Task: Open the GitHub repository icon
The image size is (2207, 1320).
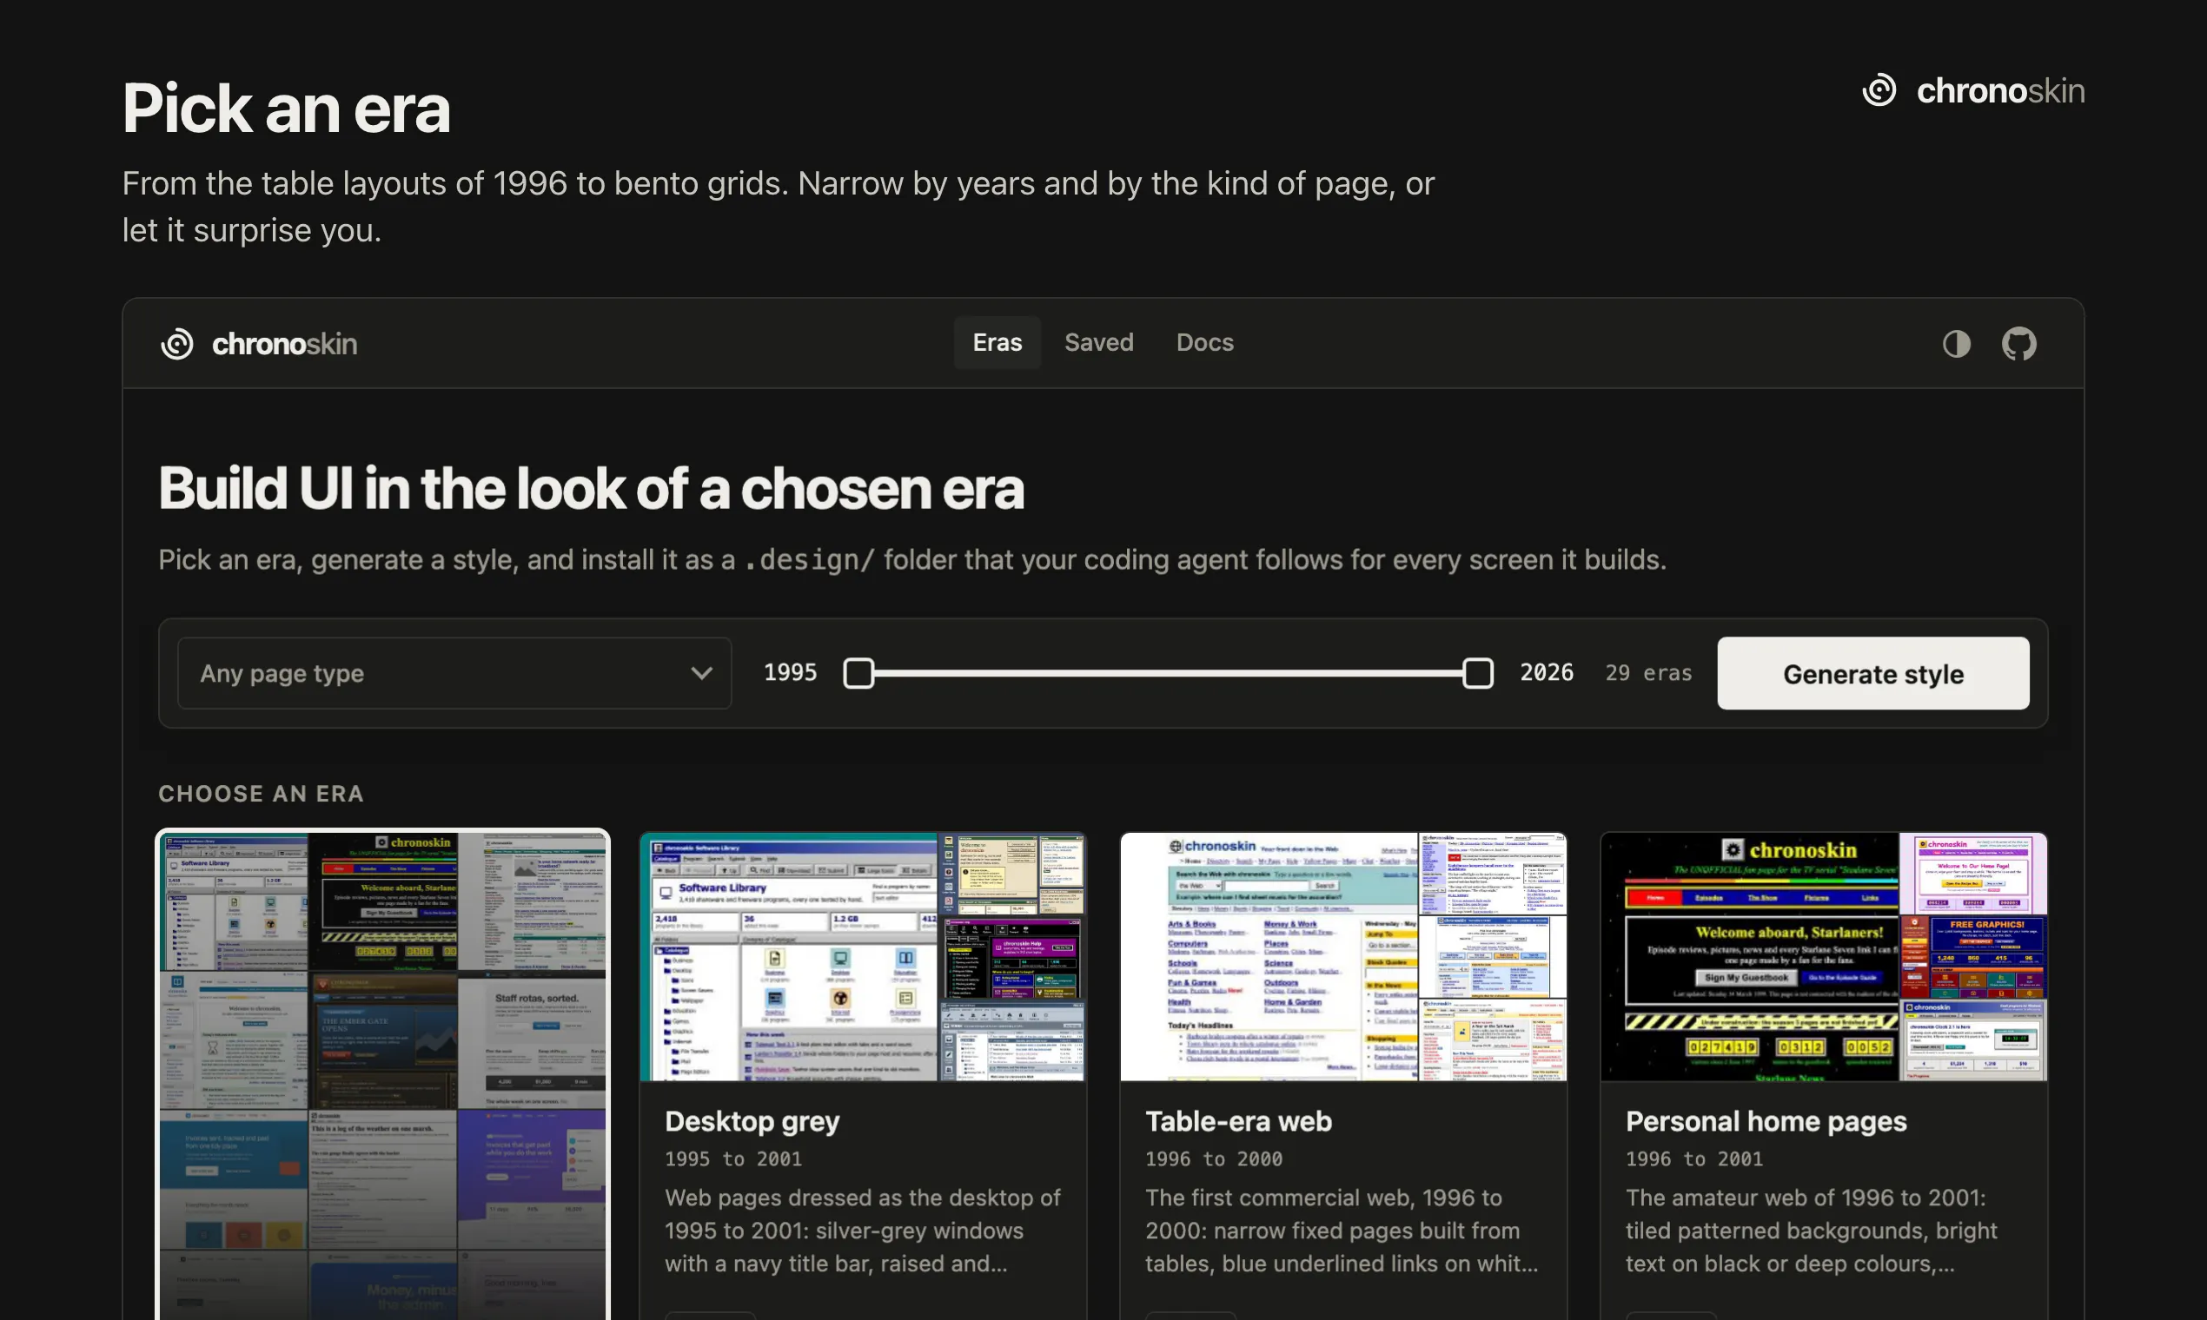Action: click(2018, 343)
